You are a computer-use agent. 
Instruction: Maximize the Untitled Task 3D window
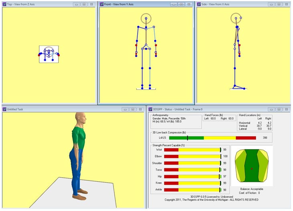pyautogui.click(x=133, y=109)
